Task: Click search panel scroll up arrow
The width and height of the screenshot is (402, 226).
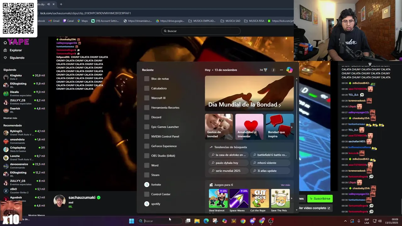Action: click(297, 78)
